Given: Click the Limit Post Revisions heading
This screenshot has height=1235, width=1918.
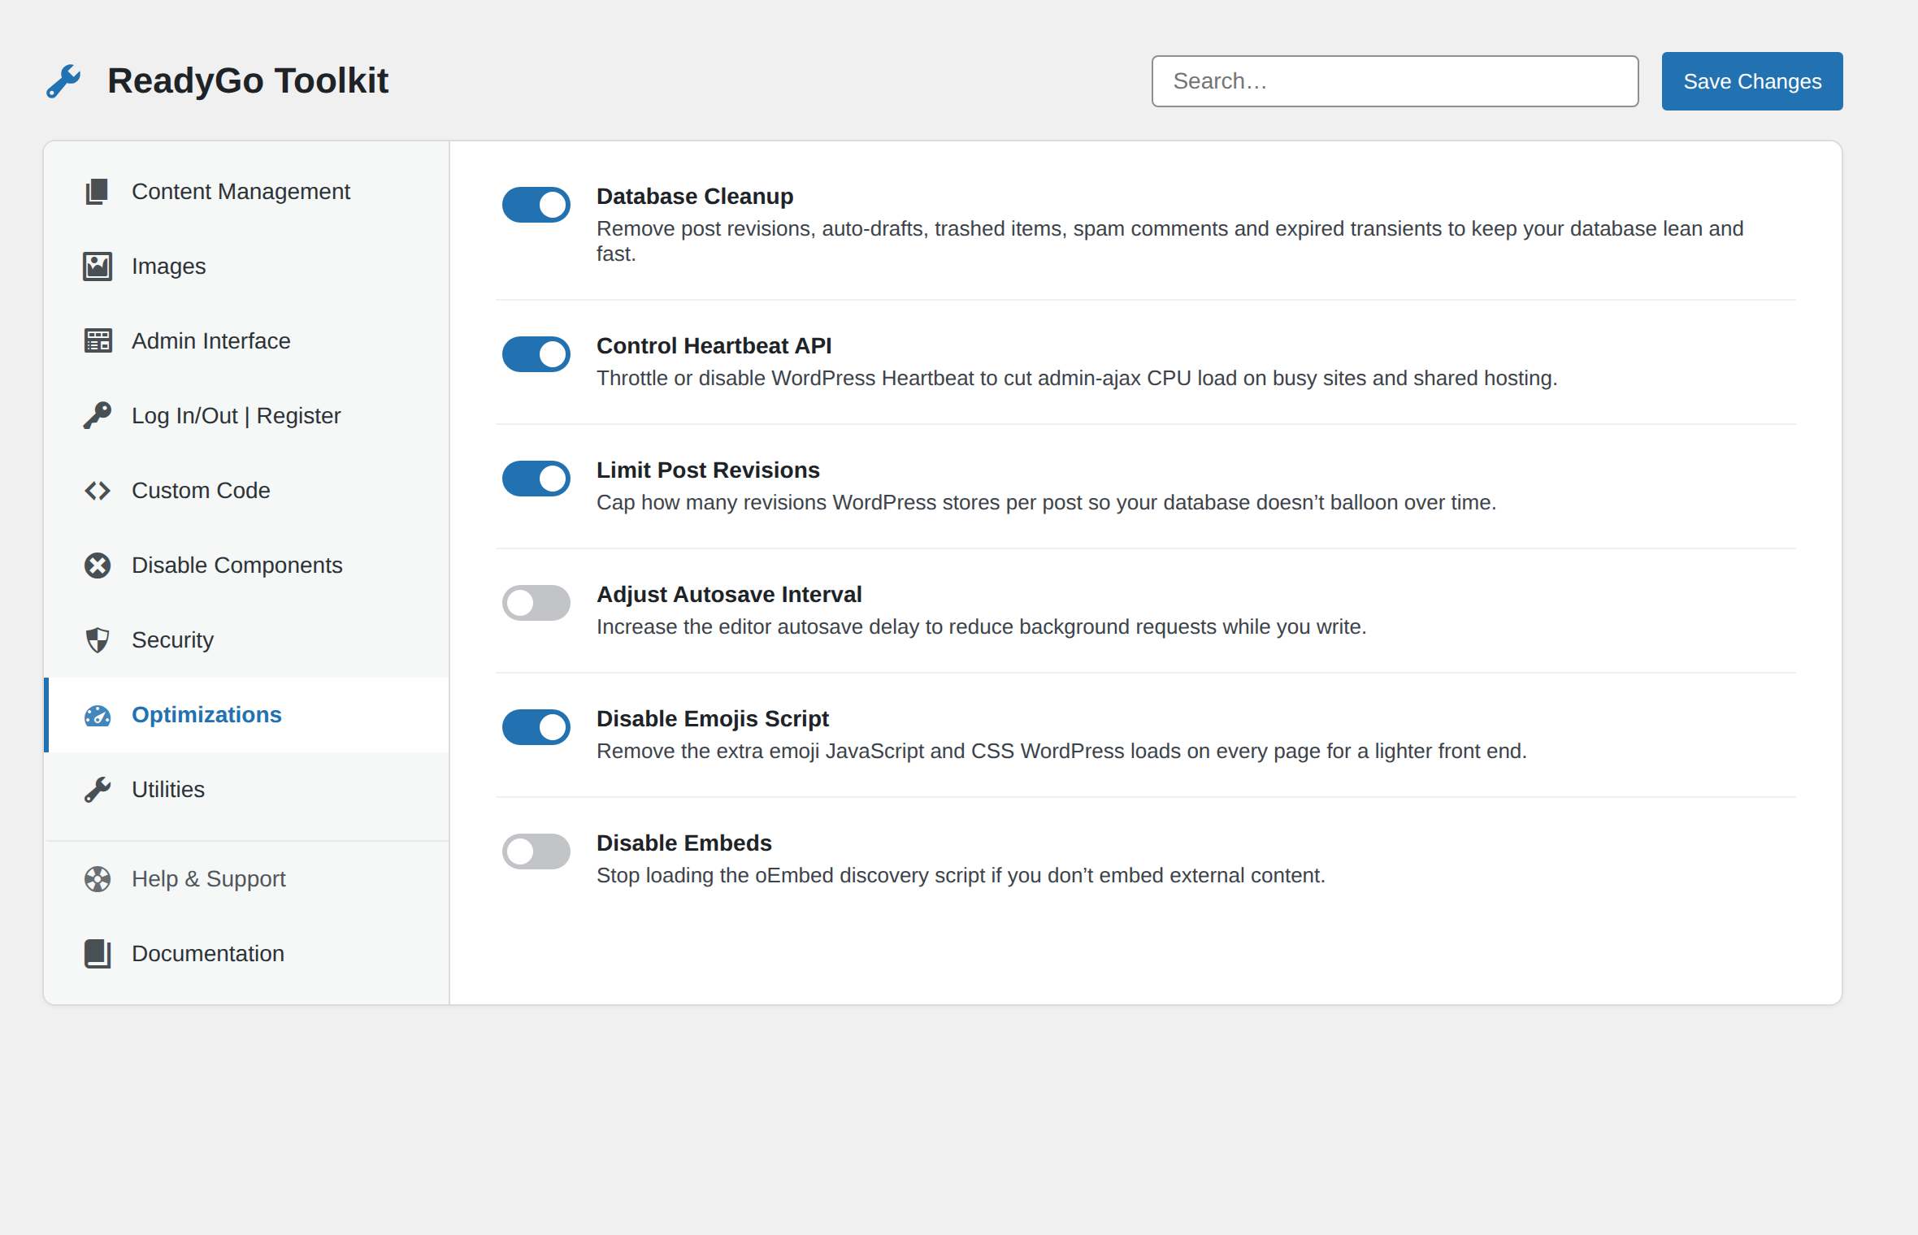Looking at the screenshot, I should coord(708,470).
